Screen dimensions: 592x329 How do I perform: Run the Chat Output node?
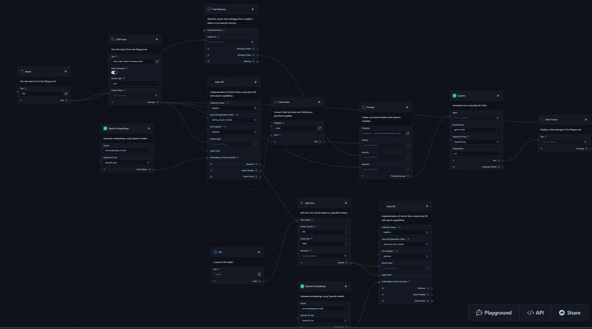[x=586, y=119]
